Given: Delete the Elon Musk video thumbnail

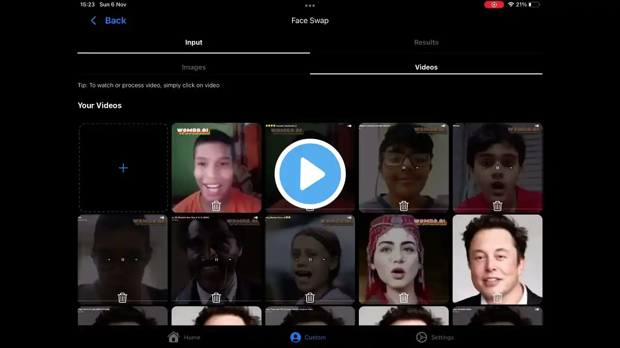Looking at the screenshot, I should tap(497, 298).
